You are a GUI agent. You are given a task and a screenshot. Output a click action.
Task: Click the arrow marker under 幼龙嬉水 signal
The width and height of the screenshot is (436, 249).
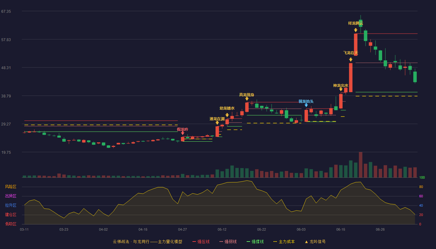pyautogui.click(x=227, y=115)
